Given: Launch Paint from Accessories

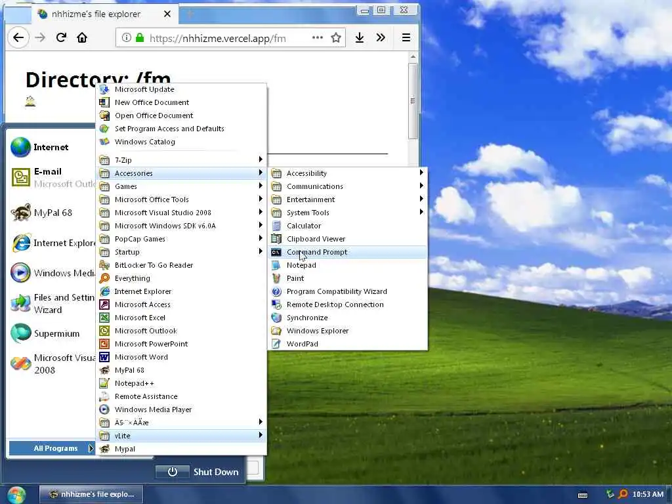Looking at the screenshot, I should (x=348, y=278).
